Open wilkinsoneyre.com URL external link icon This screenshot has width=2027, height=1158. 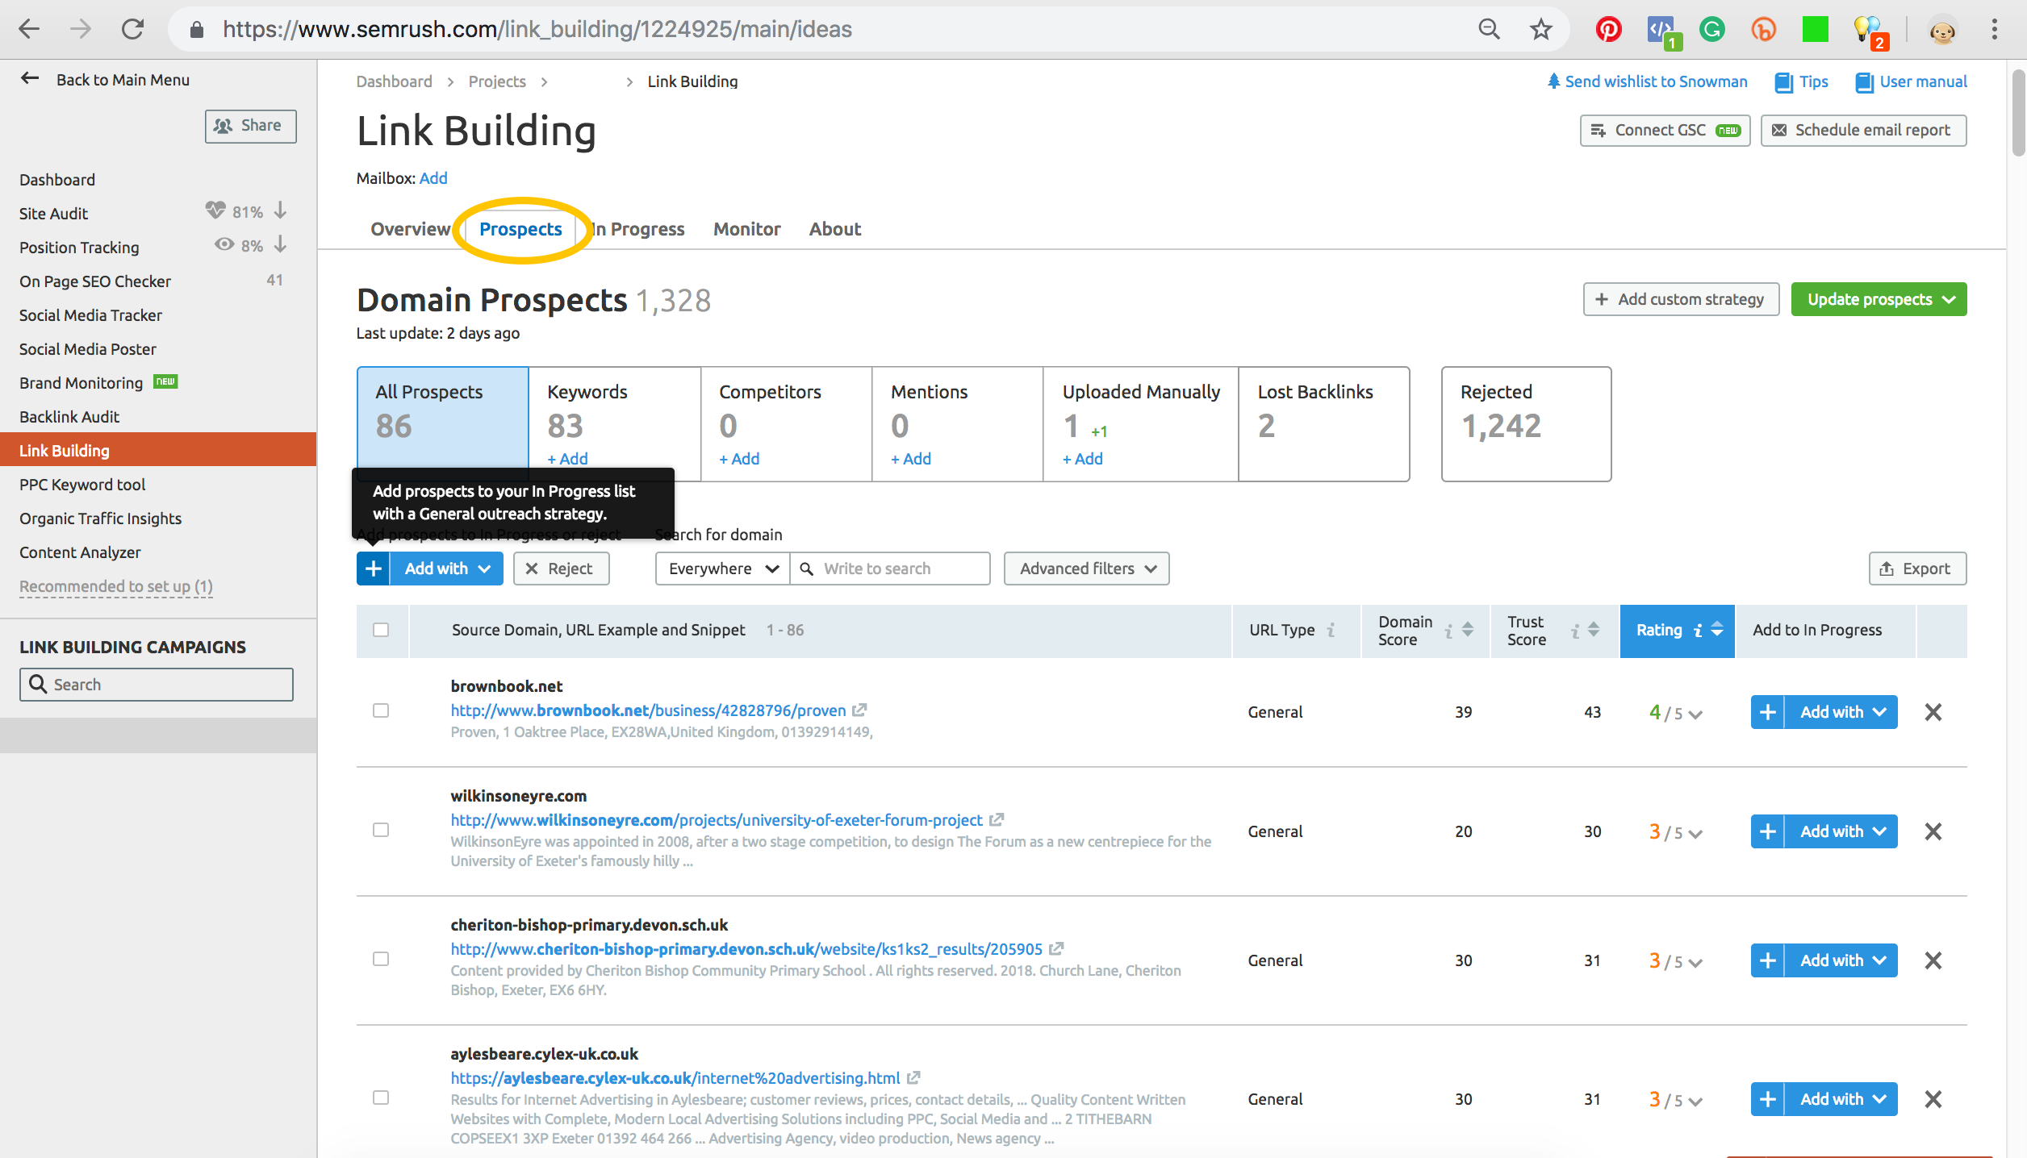coord(997,820)
